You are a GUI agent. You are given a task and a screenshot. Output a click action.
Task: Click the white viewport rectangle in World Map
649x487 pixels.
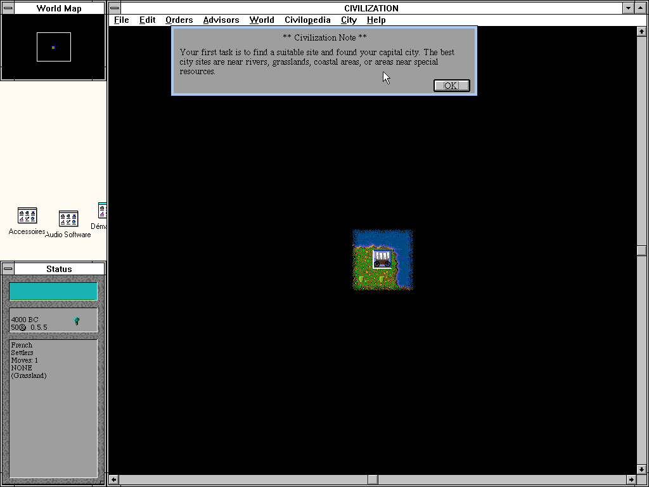(54, 47)
